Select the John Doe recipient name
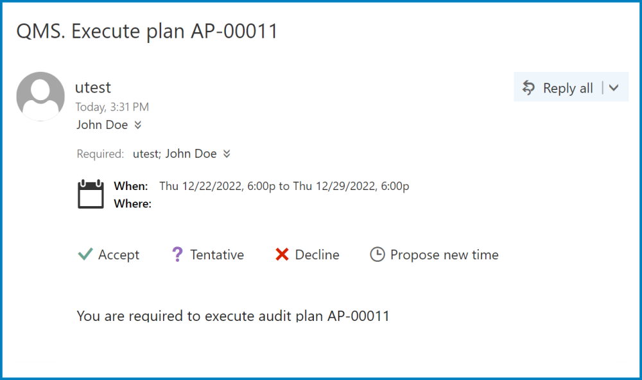 (x=101, y=125)
